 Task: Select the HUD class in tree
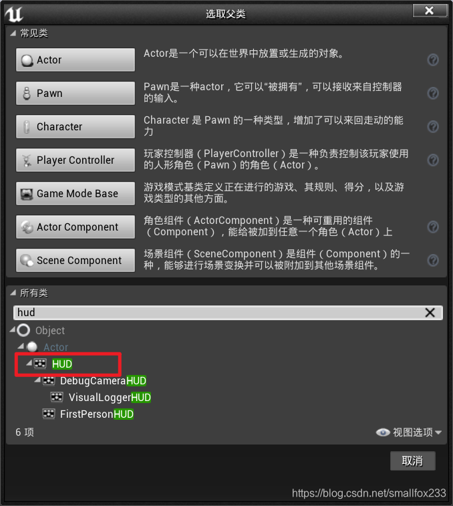(x=62, y=364)
